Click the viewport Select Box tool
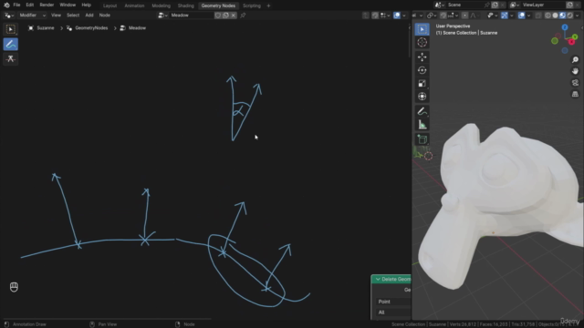The image size is (584, 328). (422, 29)
